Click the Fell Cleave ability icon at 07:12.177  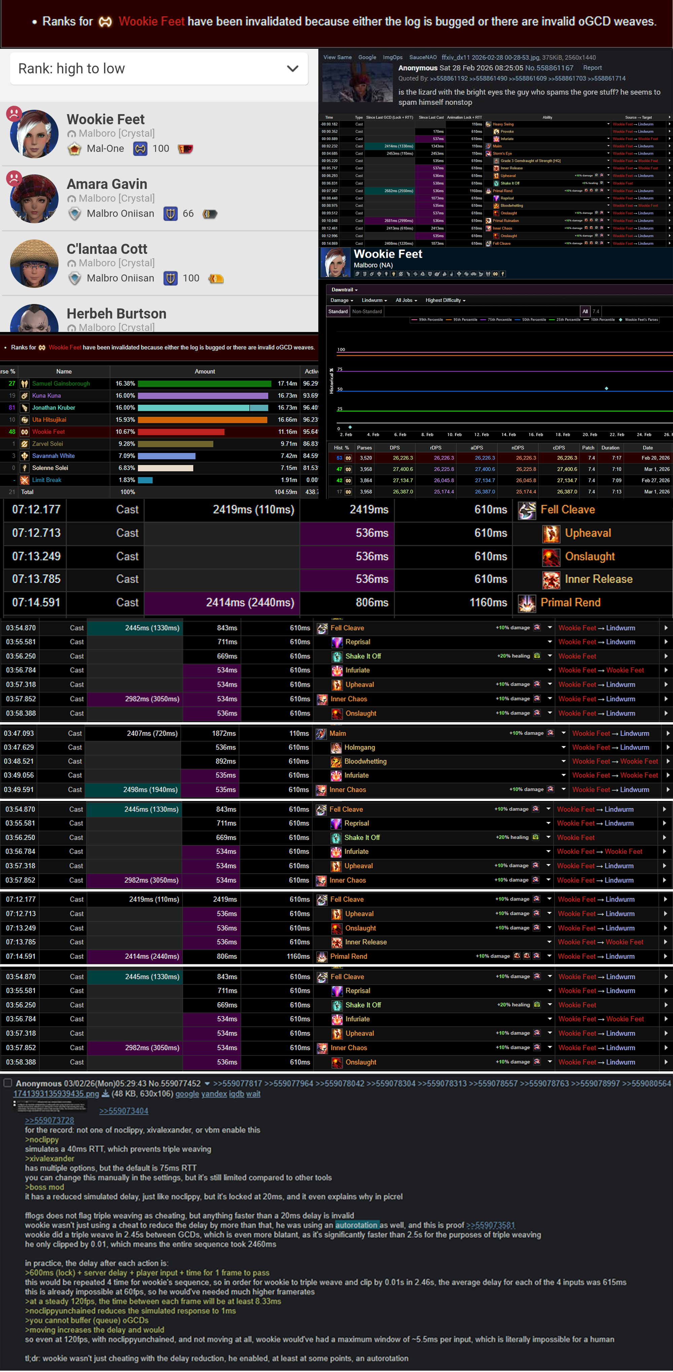tap(527, 510)
